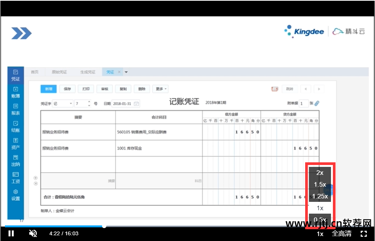
Task: Choose 1x speed in popup menu
Action: 320,208
